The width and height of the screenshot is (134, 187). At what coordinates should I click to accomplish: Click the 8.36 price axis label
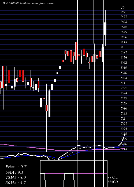point(124,73)
